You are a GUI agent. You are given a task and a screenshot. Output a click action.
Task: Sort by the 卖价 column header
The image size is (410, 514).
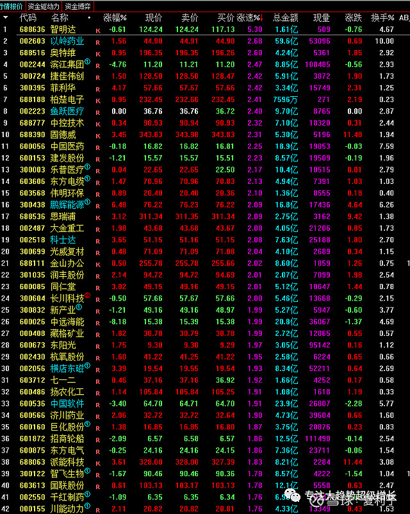190,18
